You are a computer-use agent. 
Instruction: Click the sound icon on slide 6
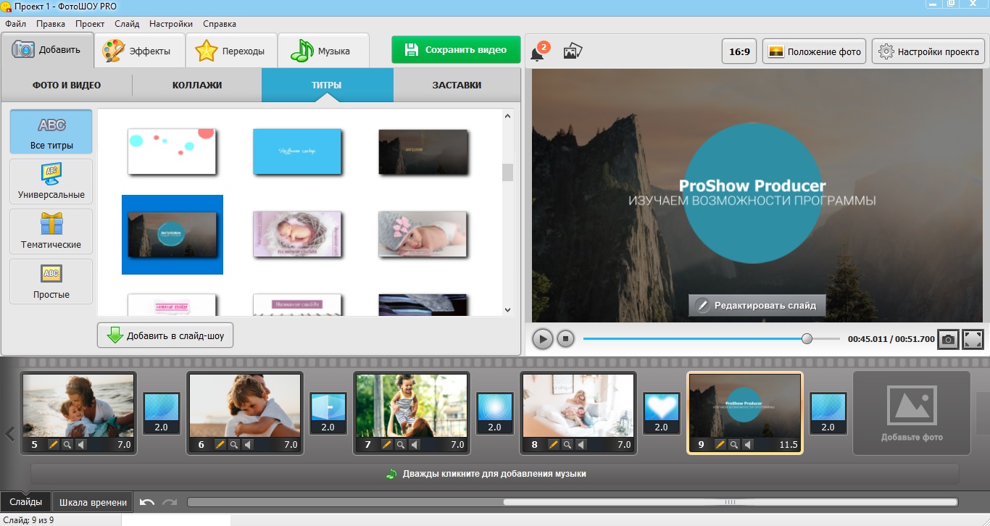pyautogui.click(x=248, y=445)
